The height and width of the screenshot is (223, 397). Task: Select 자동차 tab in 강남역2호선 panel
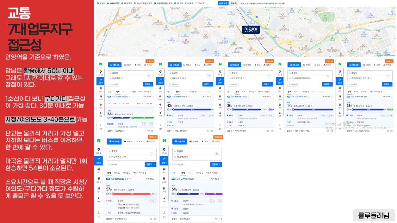(x=128, y=65)
